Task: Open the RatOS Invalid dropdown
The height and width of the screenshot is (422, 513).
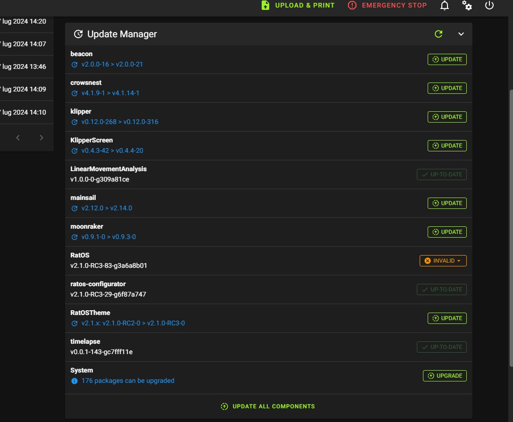Action: click(x=443, y=261)
